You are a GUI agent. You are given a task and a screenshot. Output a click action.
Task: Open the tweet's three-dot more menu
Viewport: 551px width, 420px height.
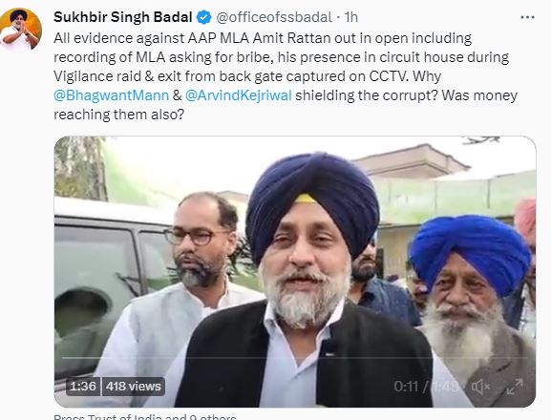point(527,17)
